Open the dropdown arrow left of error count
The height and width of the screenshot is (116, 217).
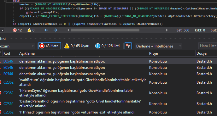click(x=3, y=30)
